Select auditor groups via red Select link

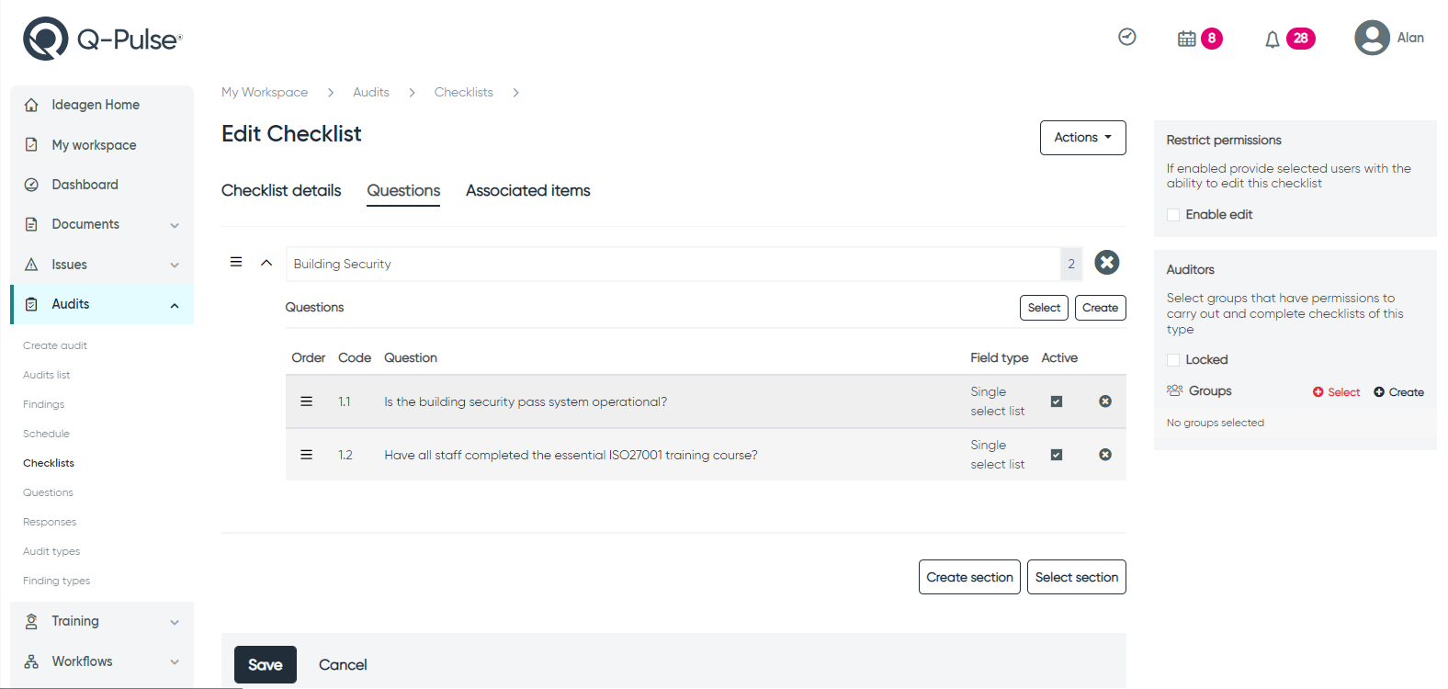(x=1336, y=392)
